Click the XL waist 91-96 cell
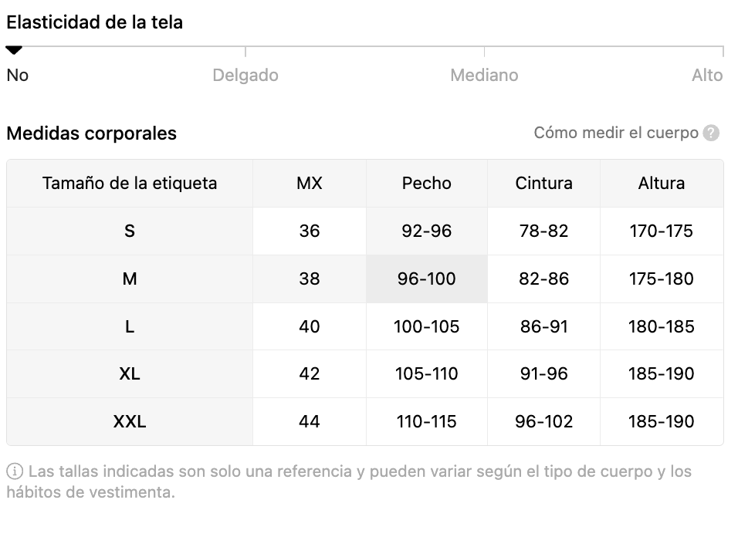 543,374
